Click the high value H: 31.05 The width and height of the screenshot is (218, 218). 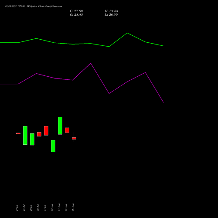pyautogui.click(x=111, y=11)
